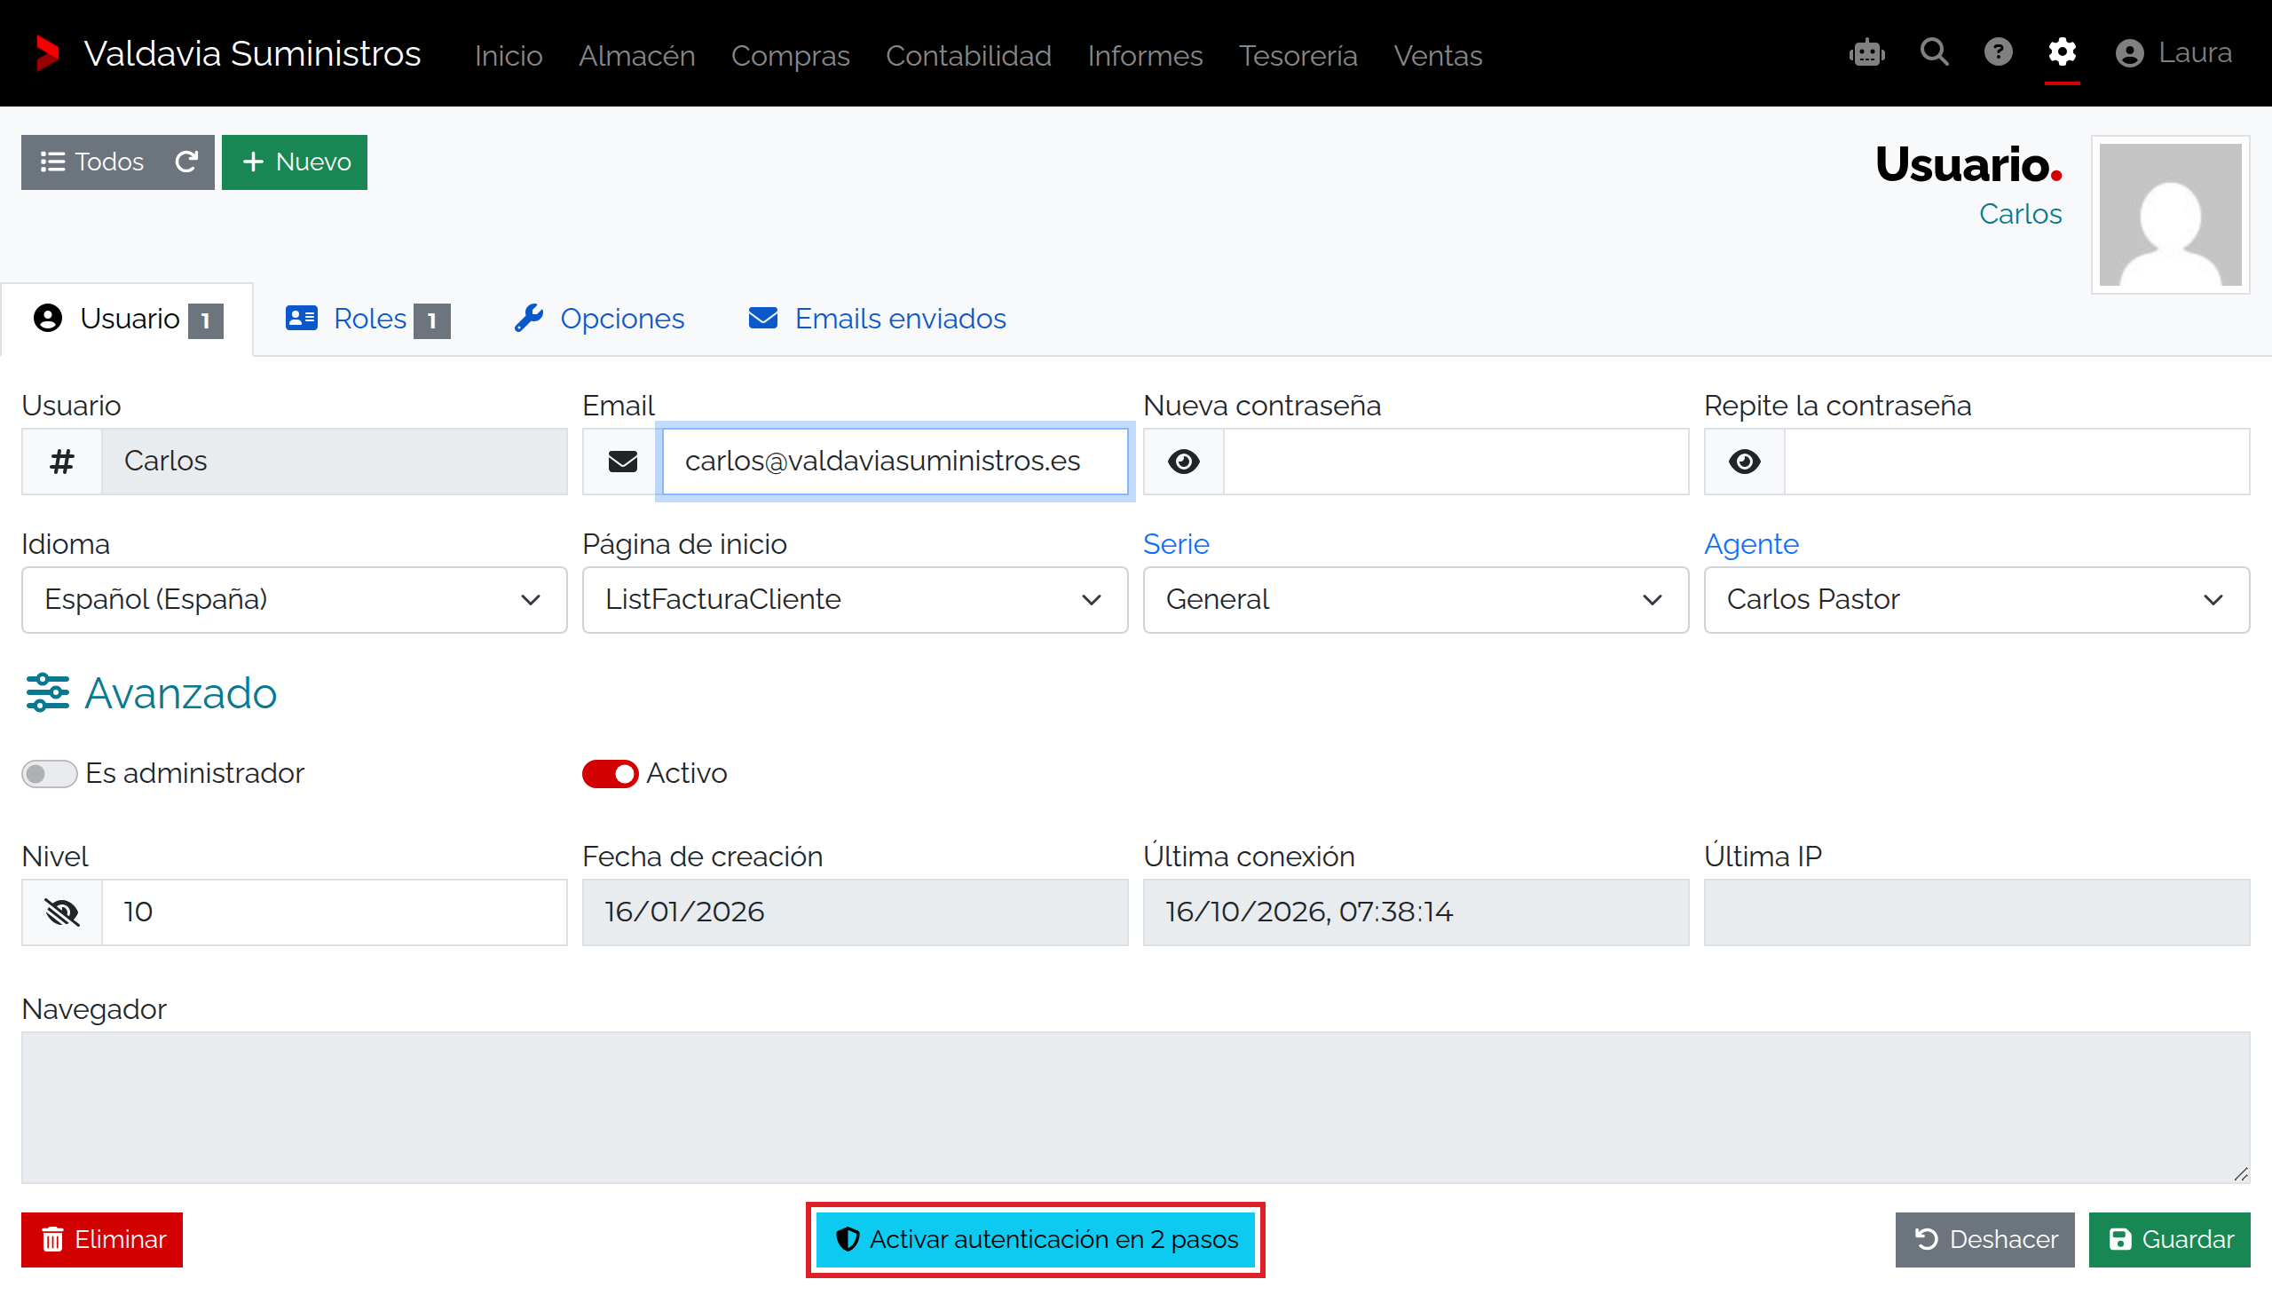This screenshot has width=2272, height=1303.
Task: Click the green Nuevo button
Action: pos(295,162)
